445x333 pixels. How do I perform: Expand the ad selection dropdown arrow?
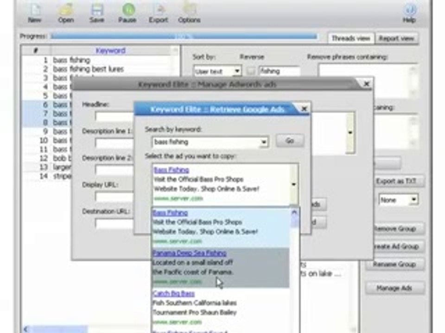pyautogui.click(x=294, y=185)
